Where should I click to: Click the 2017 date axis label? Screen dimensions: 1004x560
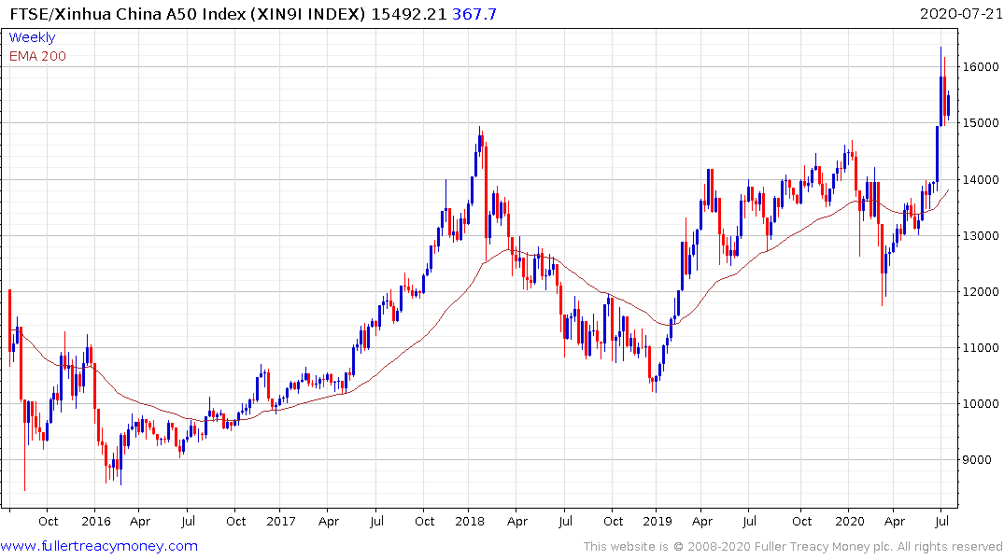click(281, 521)
